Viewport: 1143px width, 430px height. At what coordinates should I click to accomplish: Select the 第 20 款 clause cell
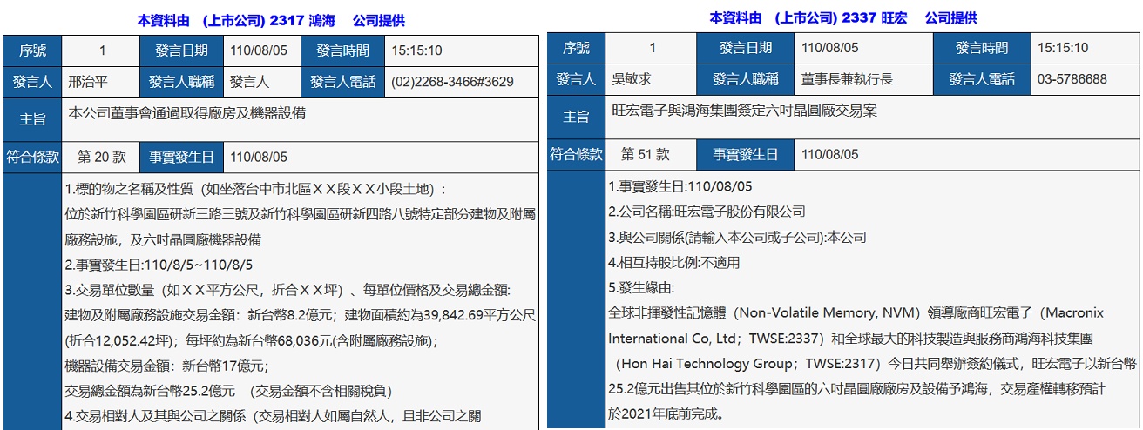coord(102,158)
